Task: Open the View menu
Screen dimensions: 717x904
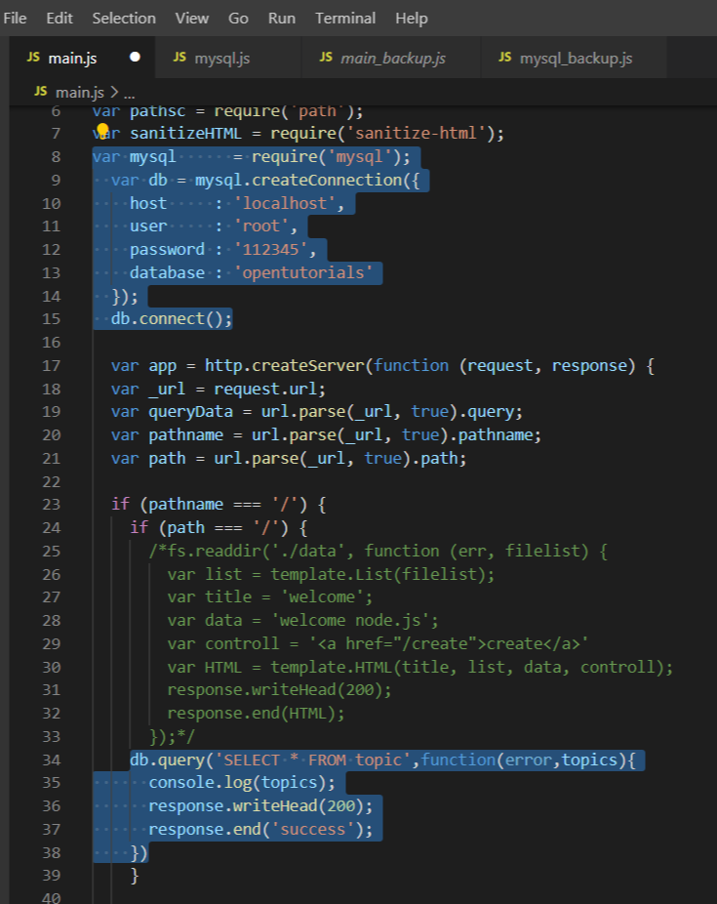Action: tap(192, 19)
